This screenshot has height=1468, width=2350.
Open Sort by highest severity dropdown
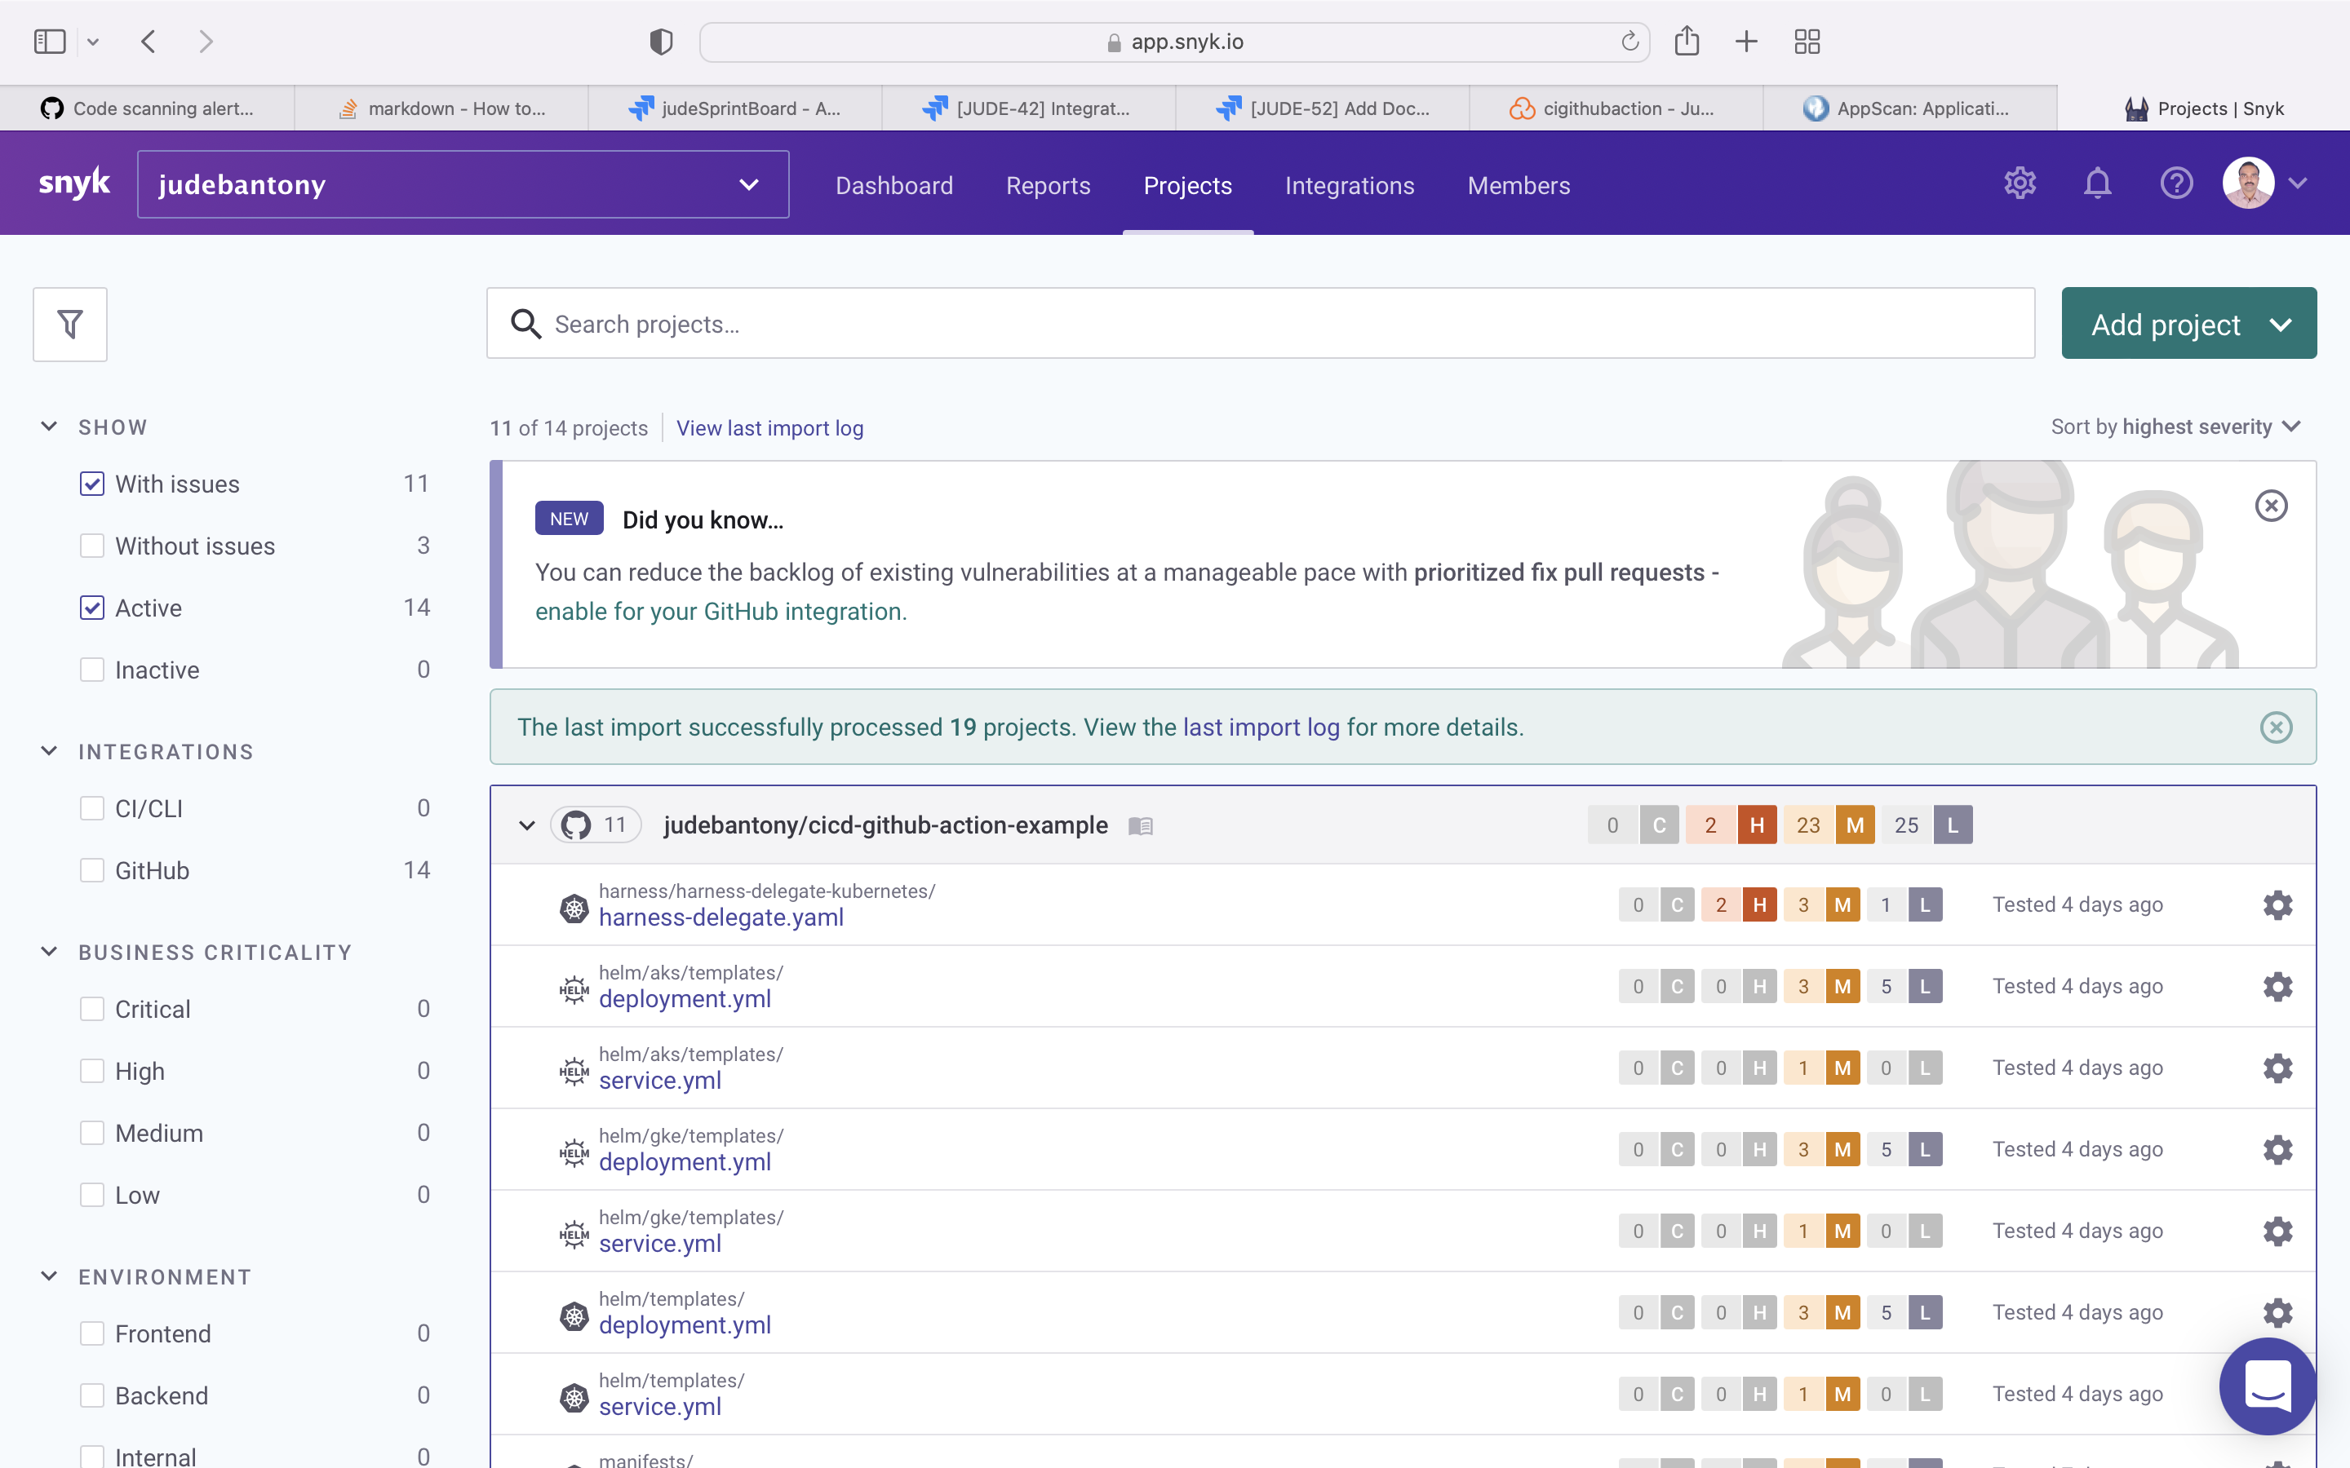coord(2175,427)
